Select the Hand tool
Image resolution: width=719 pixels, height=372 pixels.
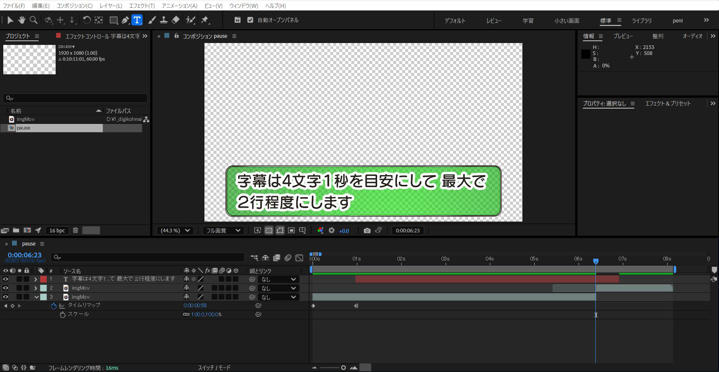pyautogui.click(x=22, y=20)
